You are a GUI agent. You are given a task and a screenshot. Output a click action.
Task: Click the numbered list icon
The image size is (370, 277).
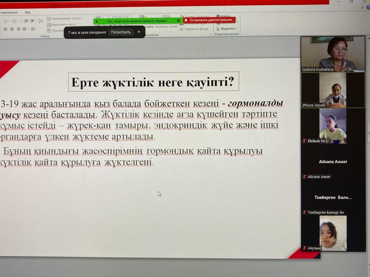[x=15, y=21]
